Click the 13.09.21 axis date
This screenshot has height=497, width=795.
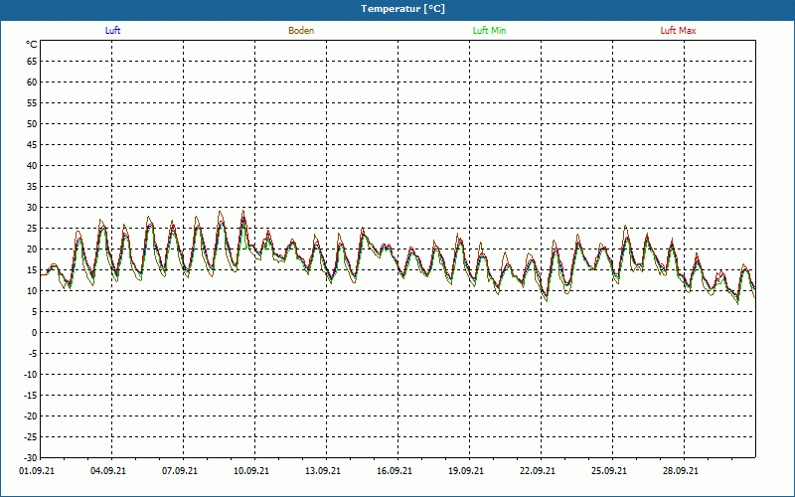(x=323, y=471)
